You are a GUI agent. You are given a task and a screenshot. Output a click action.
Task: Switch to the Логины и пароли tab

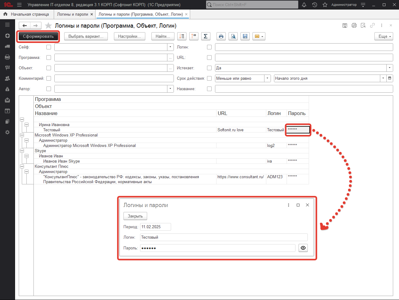click(x=72, y=14)
